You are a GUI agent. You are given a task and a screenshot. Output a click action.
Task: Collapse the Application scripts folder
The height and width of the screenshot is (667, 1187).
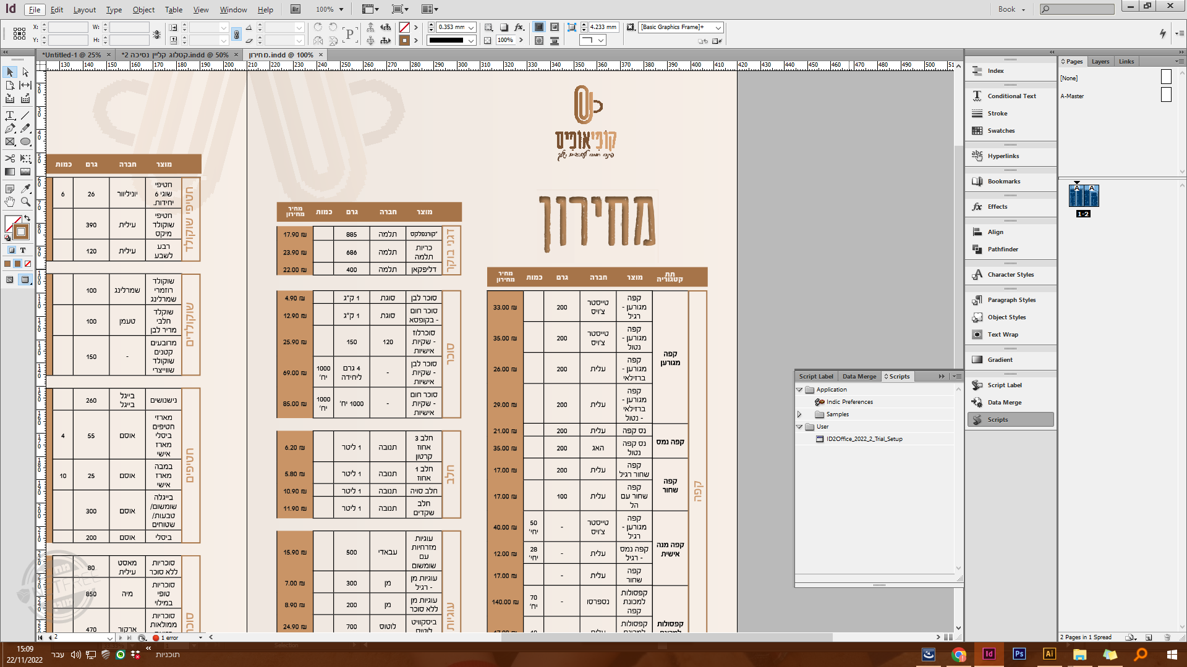point(799,390)
